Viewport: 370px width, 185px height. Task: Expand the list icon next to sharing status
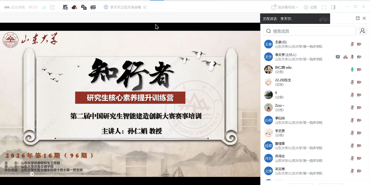coord(145,7)
